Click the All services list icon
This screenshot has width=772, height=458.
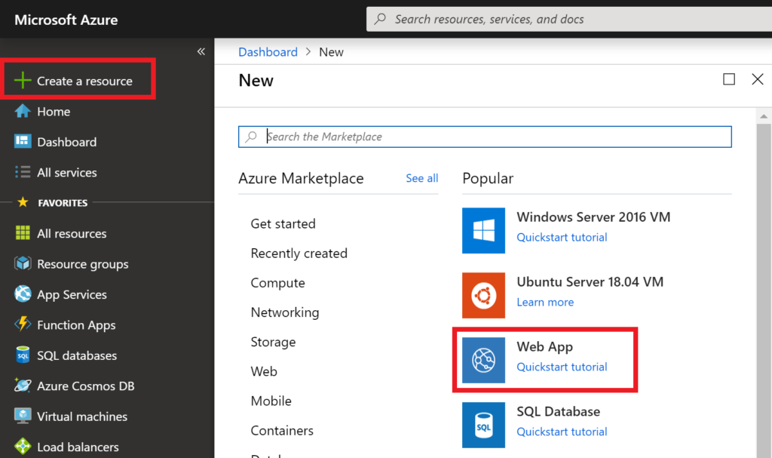click(x=23, y=172)
